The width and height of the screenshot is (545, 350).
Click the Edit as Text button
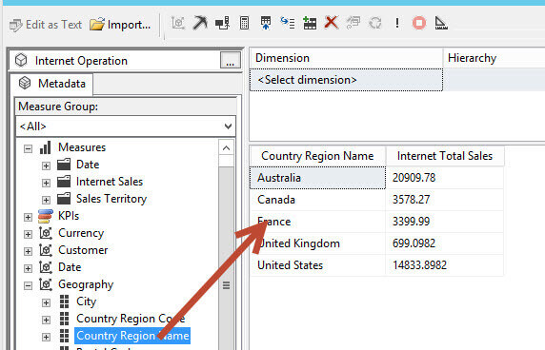tap(46, 25)
